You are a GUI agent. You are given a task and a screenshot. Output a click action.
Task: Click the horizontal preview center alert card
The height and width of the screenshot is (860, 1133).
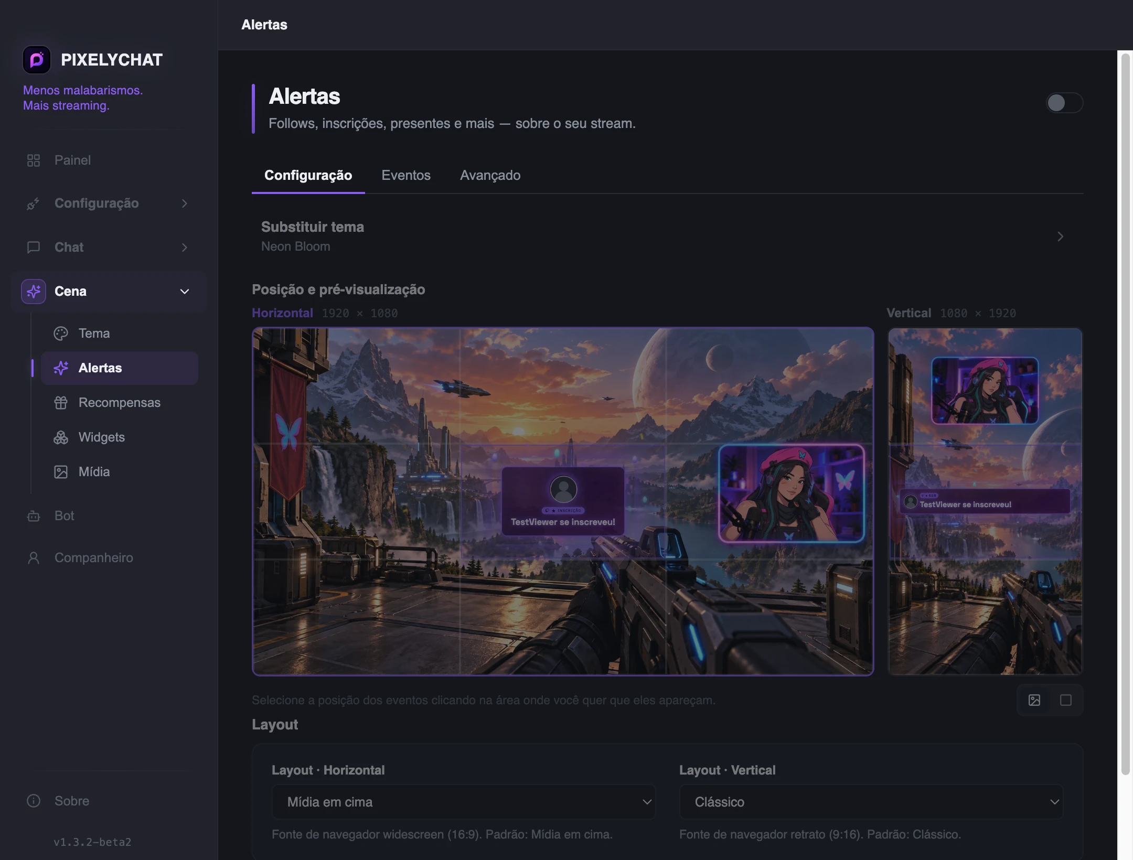(563, 501)
